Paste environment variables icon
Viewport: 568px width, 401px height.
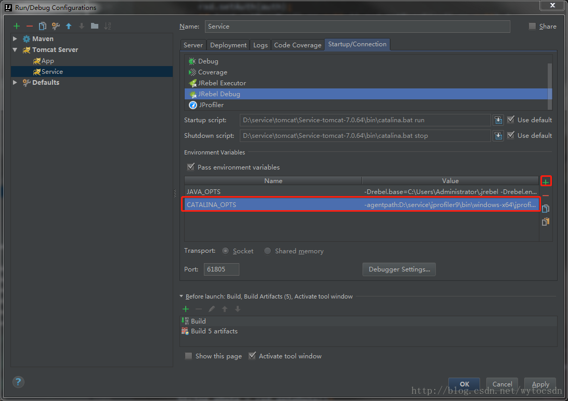point(546,222)
